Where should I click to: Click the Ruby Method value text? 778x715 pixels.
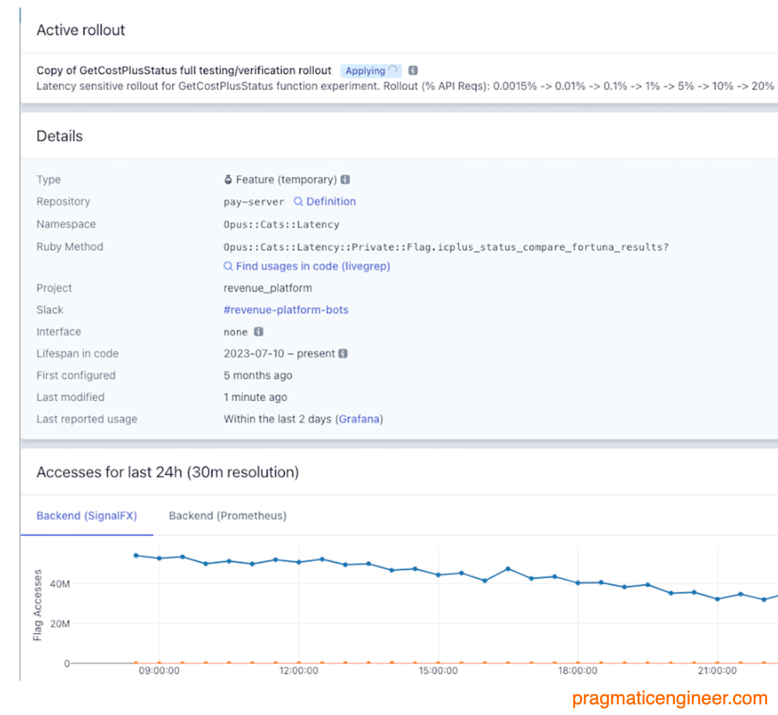coord(445,247)
